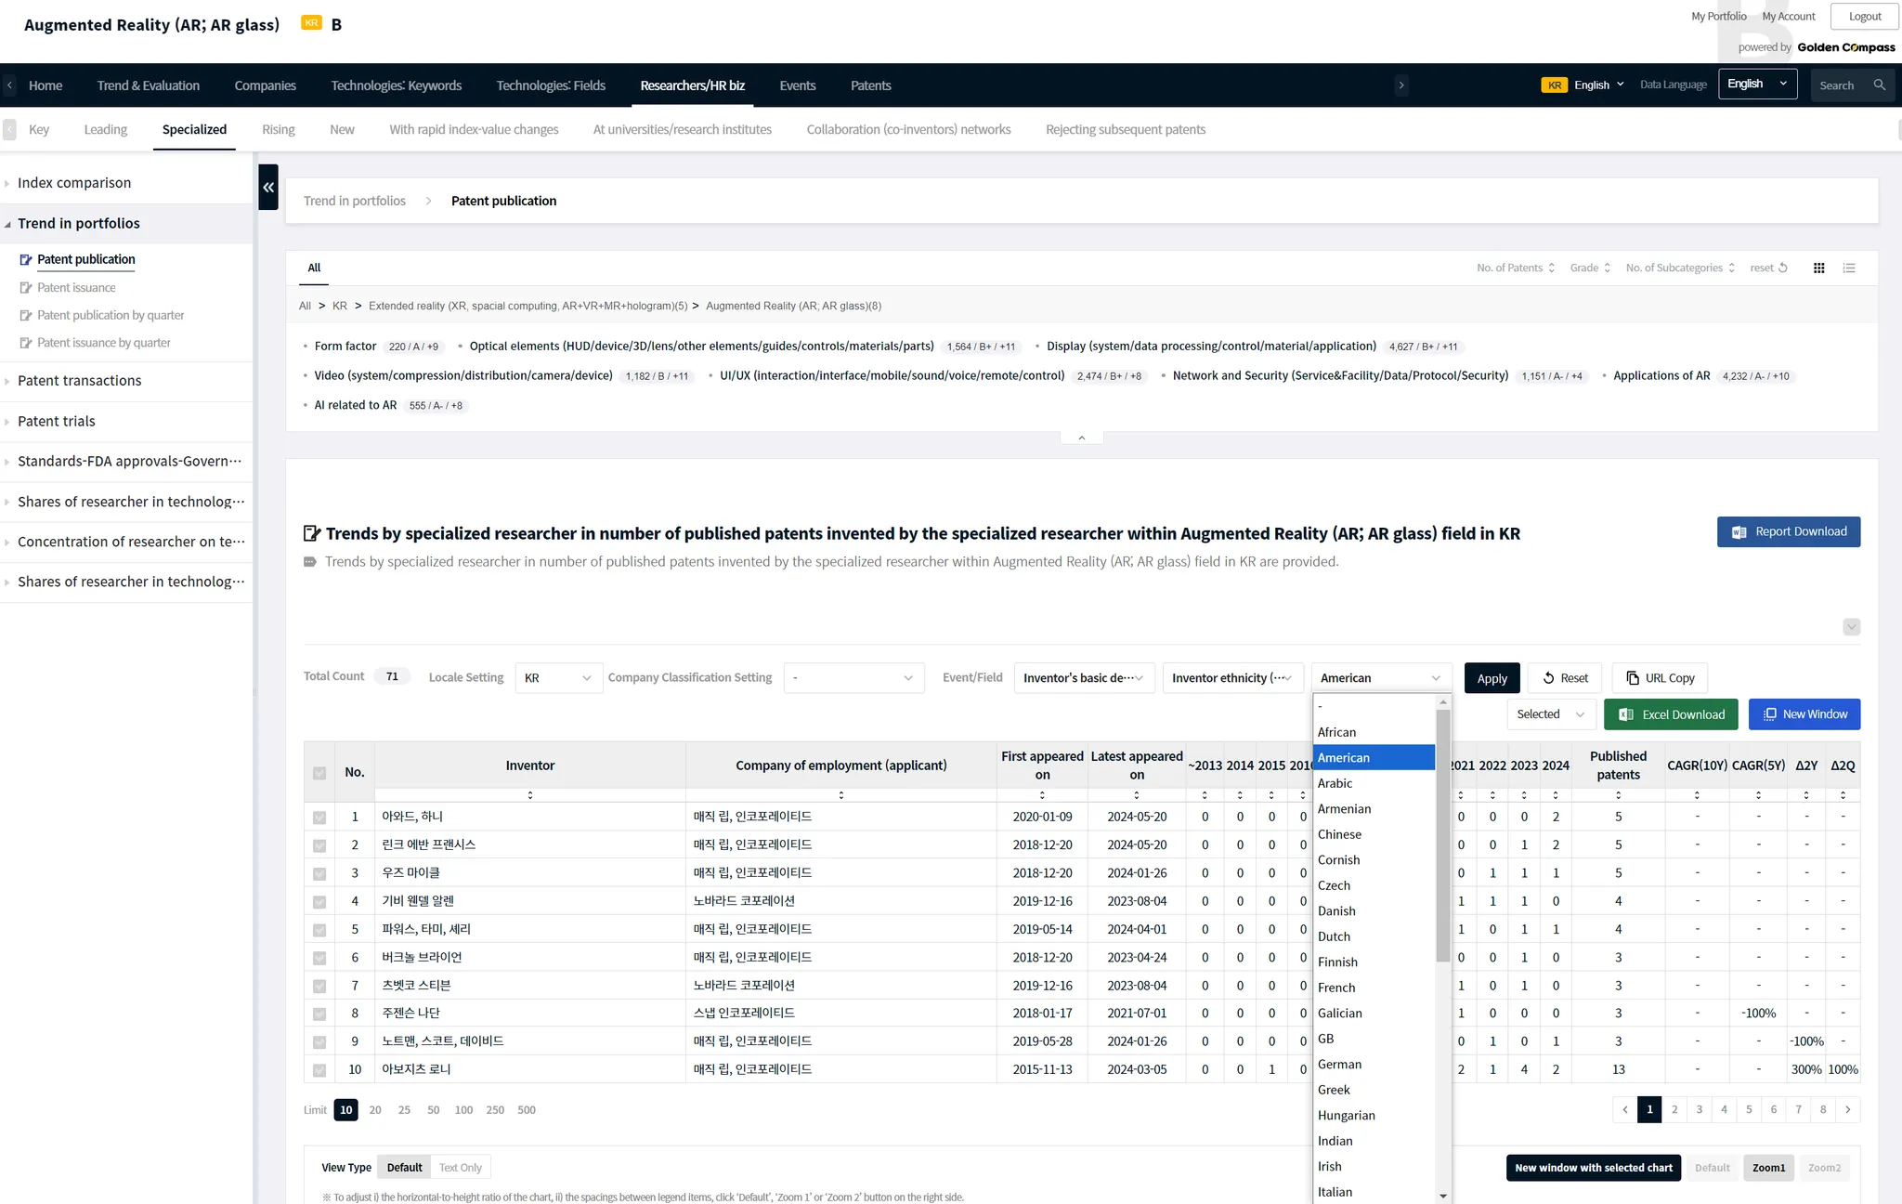Image resolution: width=1902 pixels, height=1204 pixels.
Task: Open the Locale Setting KR dropdown
Action: click(558, 677)
